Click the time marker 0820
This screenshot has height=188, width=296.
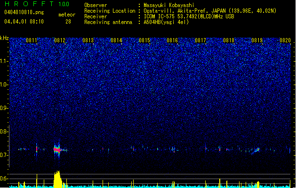tap(285, 40)
